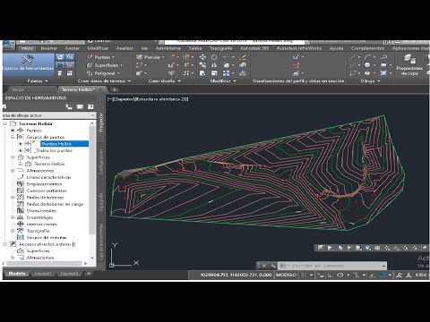The image size is (430, 322).
Task: Open the Autodesk InfoWorks ribbon tab
Action: point(299,48)
